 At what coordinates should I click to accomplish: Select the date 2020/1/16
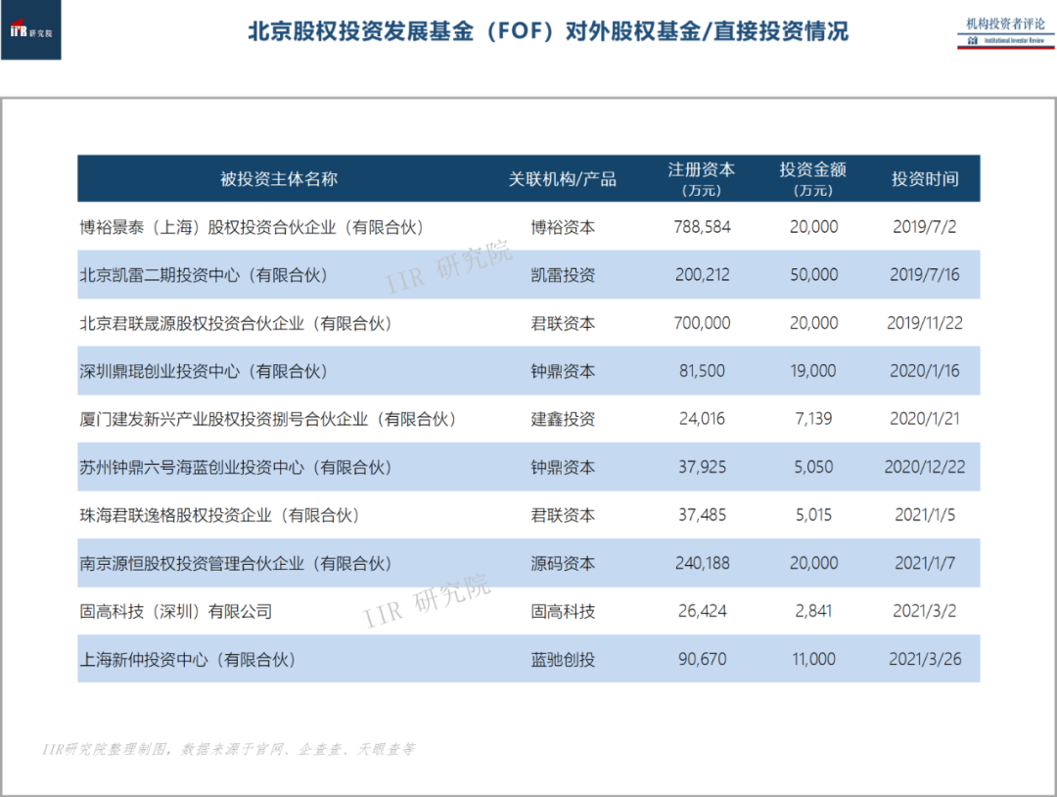(924, 371)
